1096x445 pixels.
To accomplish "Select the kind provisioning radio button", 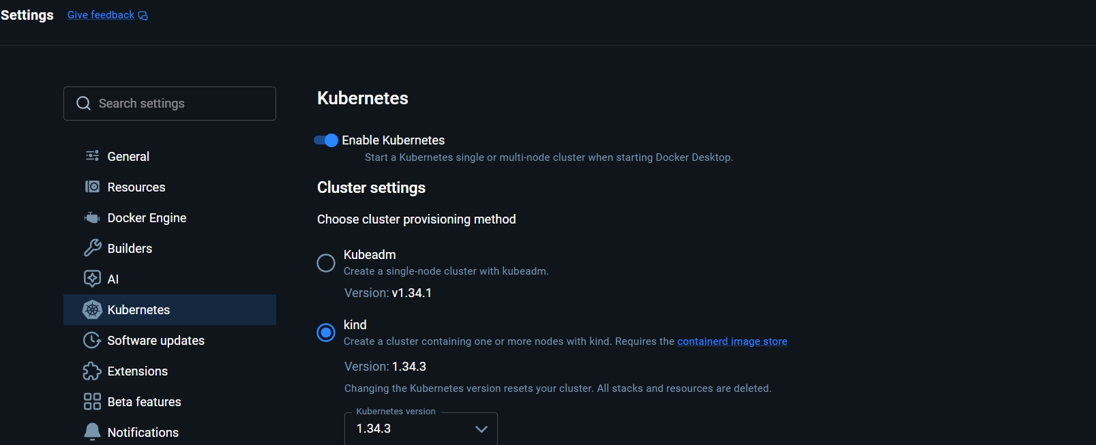I will (x=326, y=333).
